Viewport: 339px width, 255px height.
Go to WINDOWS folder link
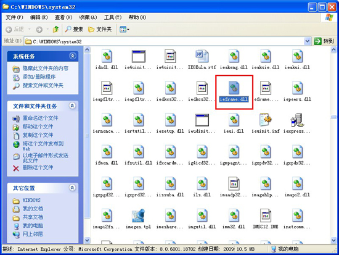[x=31, y=200]
